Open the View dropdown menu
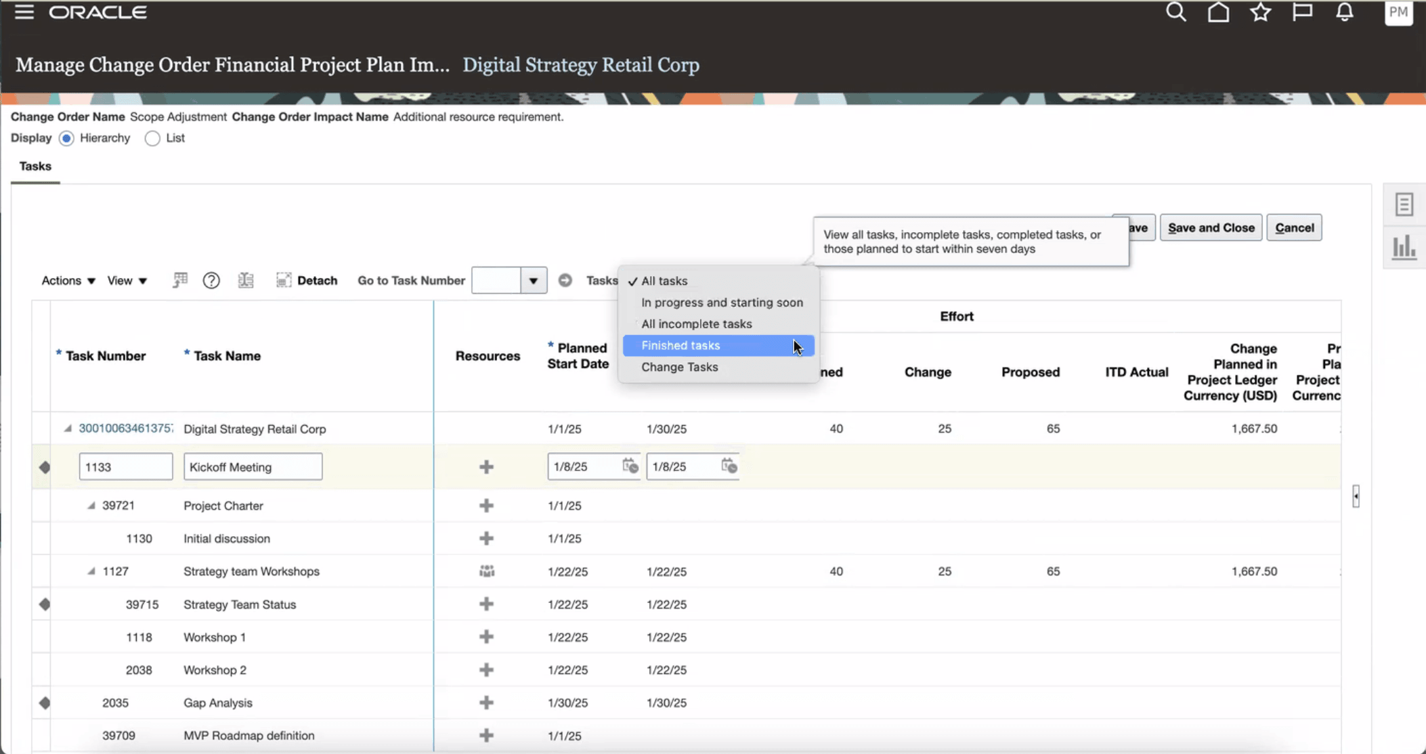1426x754 pixels. click(x=127, y=280)
